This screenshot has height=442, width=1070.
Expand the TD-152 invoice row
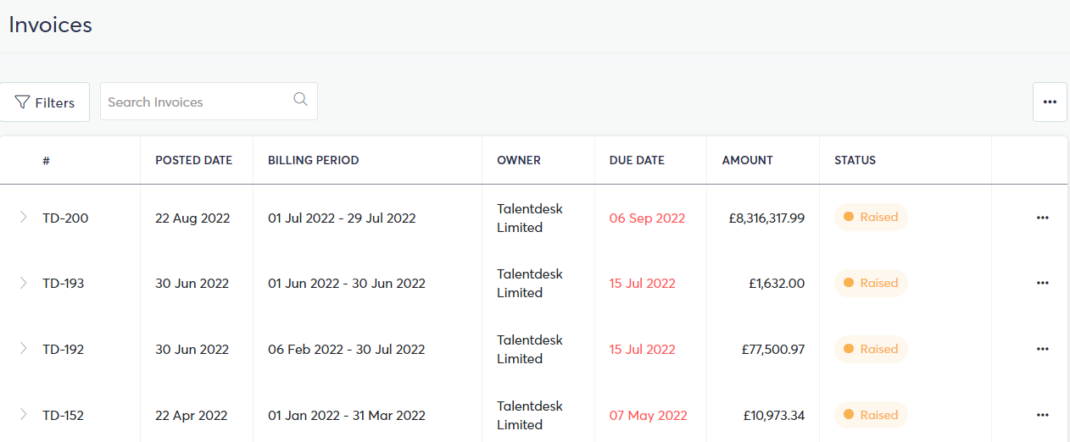click(23, 414)
